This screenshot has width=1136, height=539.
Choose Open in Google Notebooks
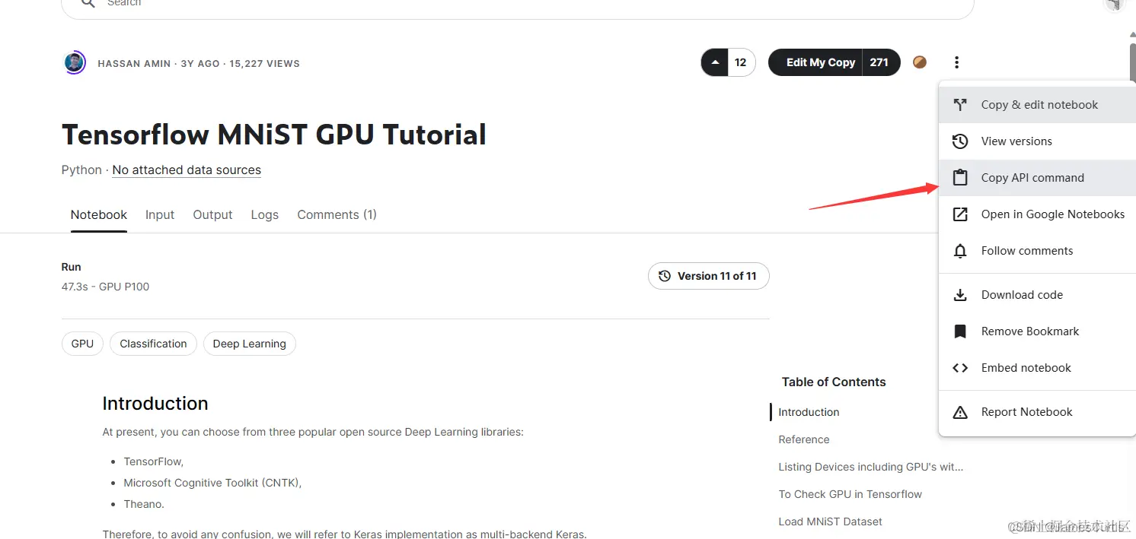click(1037, 214)
